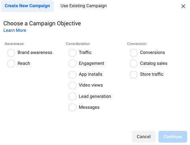This screenshot has height=145, width=190.
Task: Select the Conversions objective
Action: pyautogui.click(x=133, y=53)
